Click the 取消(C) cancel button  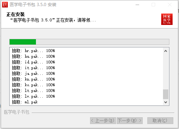pyautogui.click(x=160, y=120)
